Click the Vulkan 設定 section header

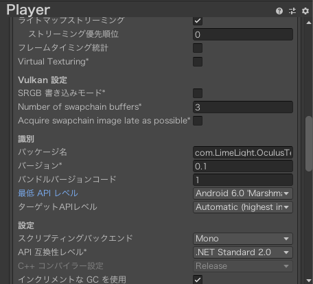(43, 80)
